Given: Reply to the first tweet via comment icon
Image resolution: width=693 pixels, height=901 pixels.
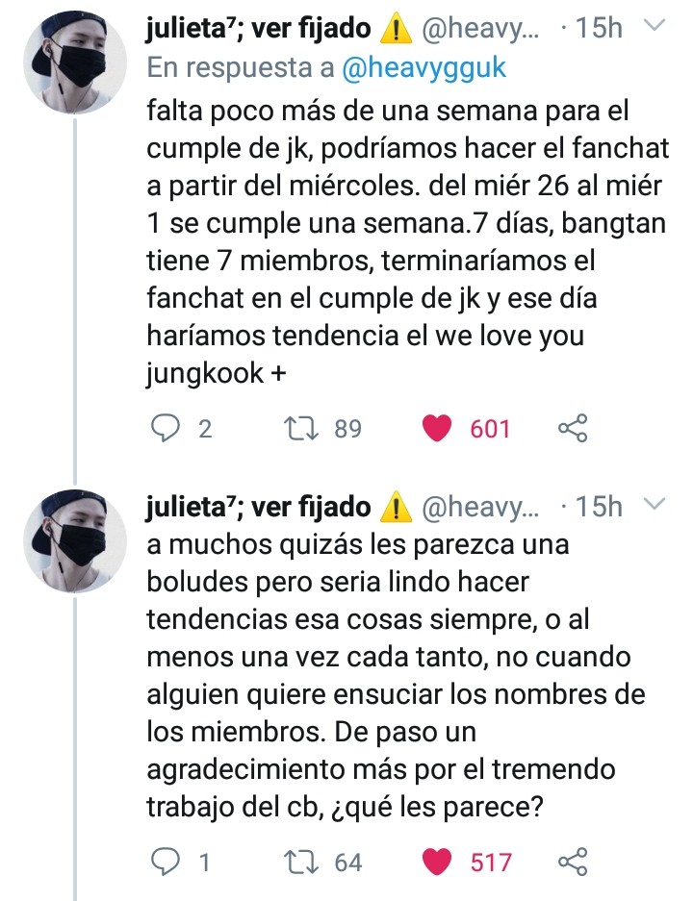Looking at the screenshot, I should click(167, 428).
